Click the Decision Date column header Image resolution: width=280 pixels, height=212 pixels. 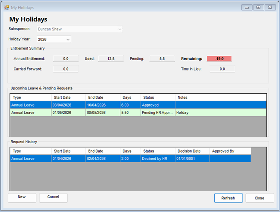pyautogui.click(x=192, y=151)
